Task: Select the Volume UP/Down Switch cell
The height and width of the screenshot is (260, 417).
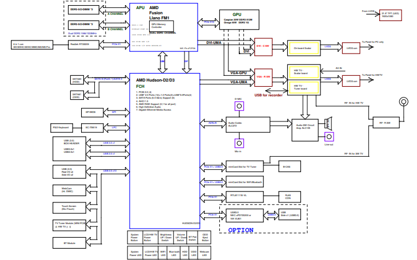Action: click(181, 237)
